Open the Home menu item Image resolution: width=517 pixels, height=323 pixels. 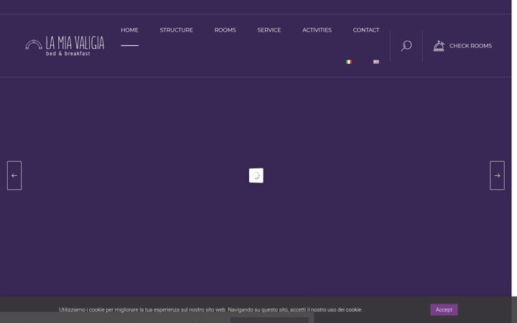click(x=129, y=30)
